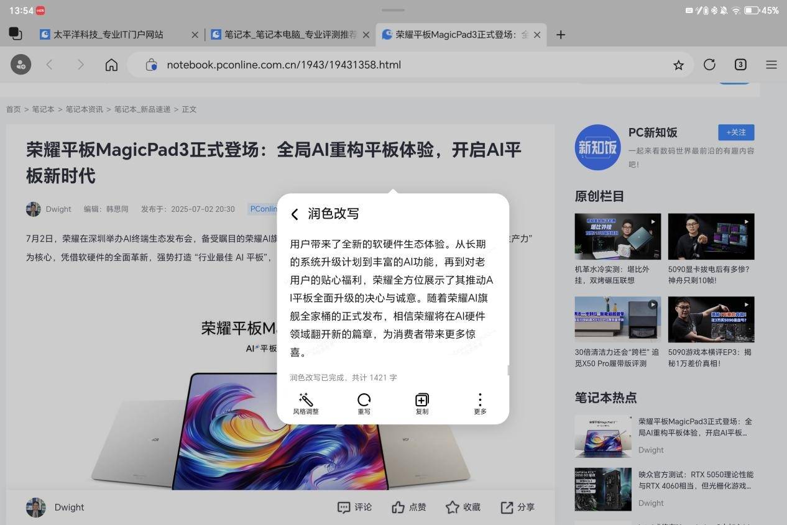Bookmark the page with the star icon
The width and height of the screenshot is (787, 525).
[678, 65]
